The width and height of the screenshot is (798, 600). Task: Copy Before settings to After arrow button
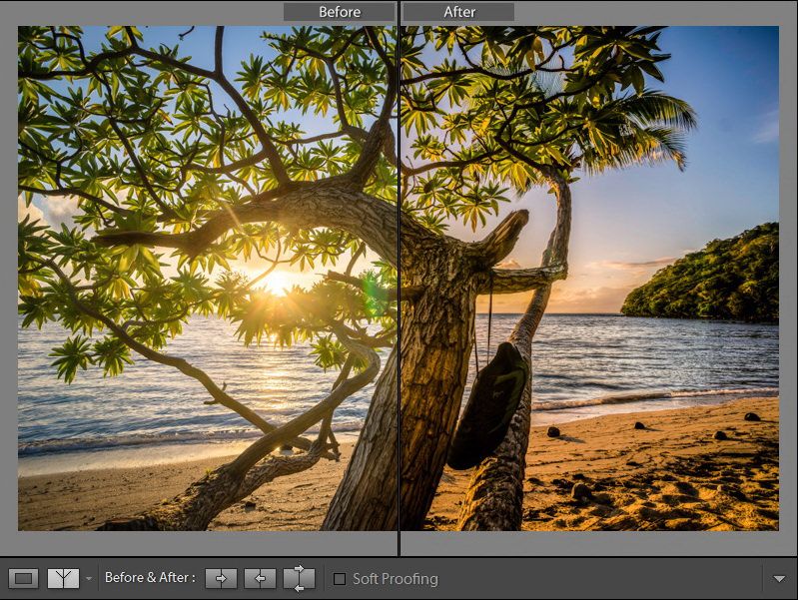pyautogui.click(x=221, y=579)
